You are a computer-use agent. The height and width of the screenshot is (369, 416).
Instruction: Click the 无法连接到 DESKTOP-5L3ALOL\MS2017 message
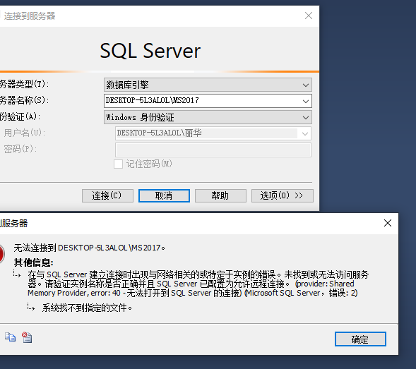tap(90, 248)
